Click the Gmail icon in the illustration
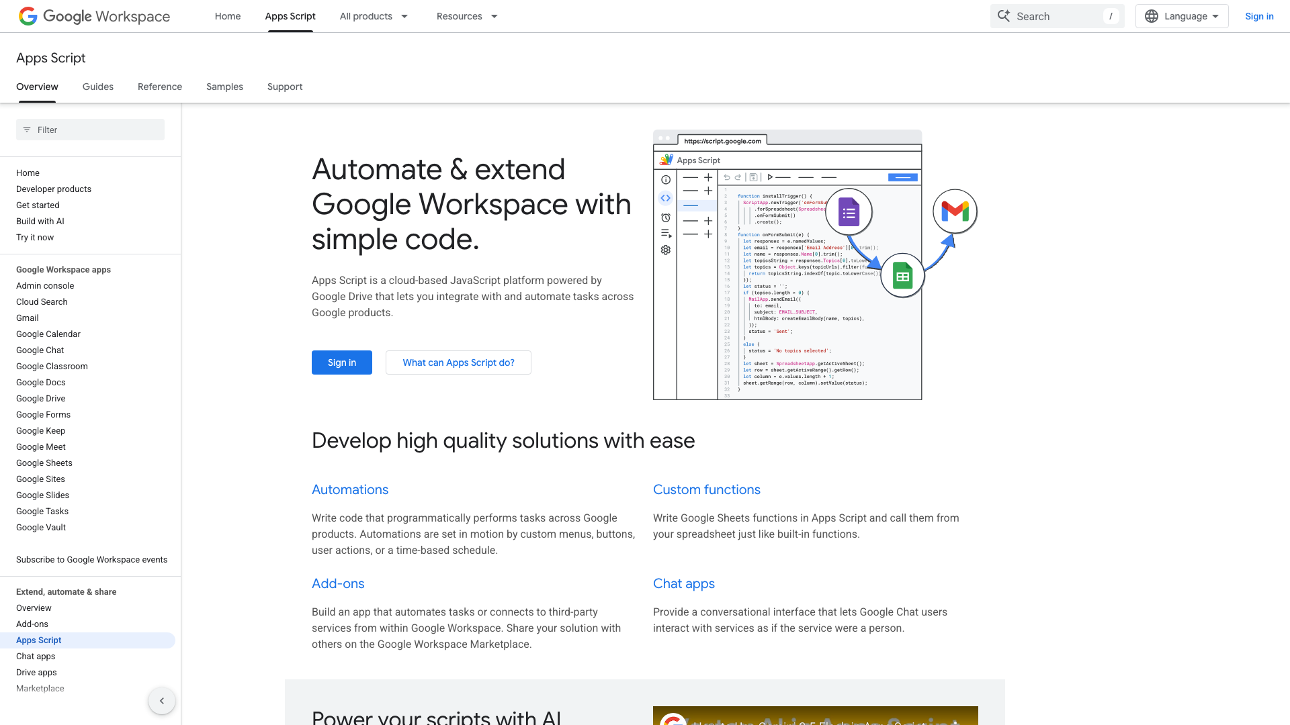The width and height of the screenshot is (1290, 725). click(955, 211)
